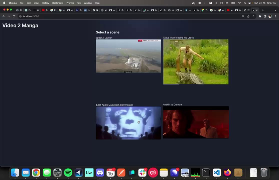This screenshot has width=279, height=180.
Task: Open the History menu
Action: (45, 3)
